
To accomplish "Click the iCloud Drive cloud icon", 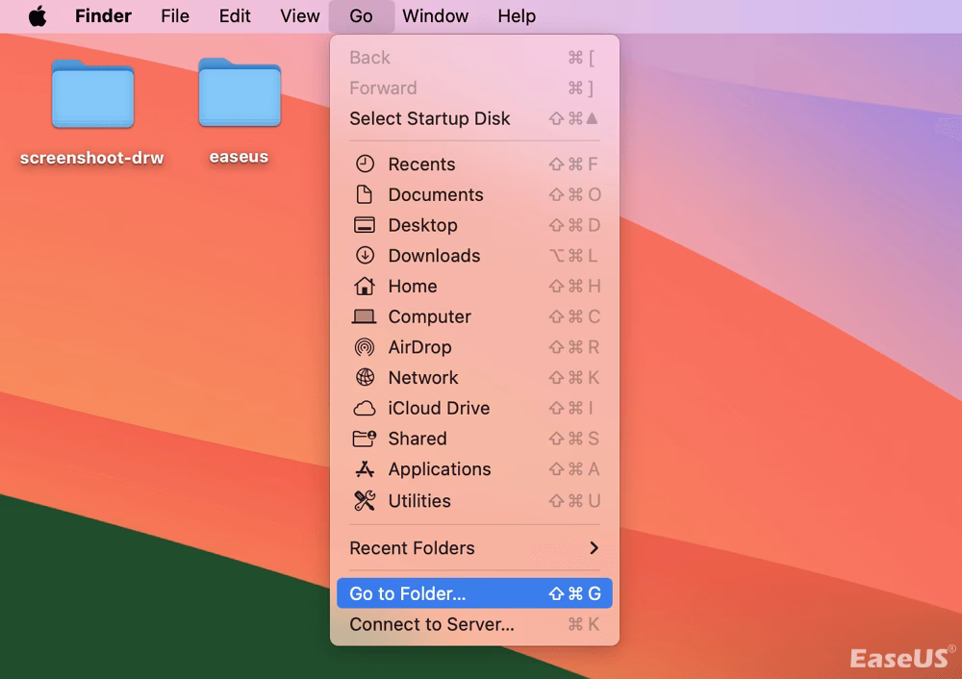I will (x=365, y=409).
